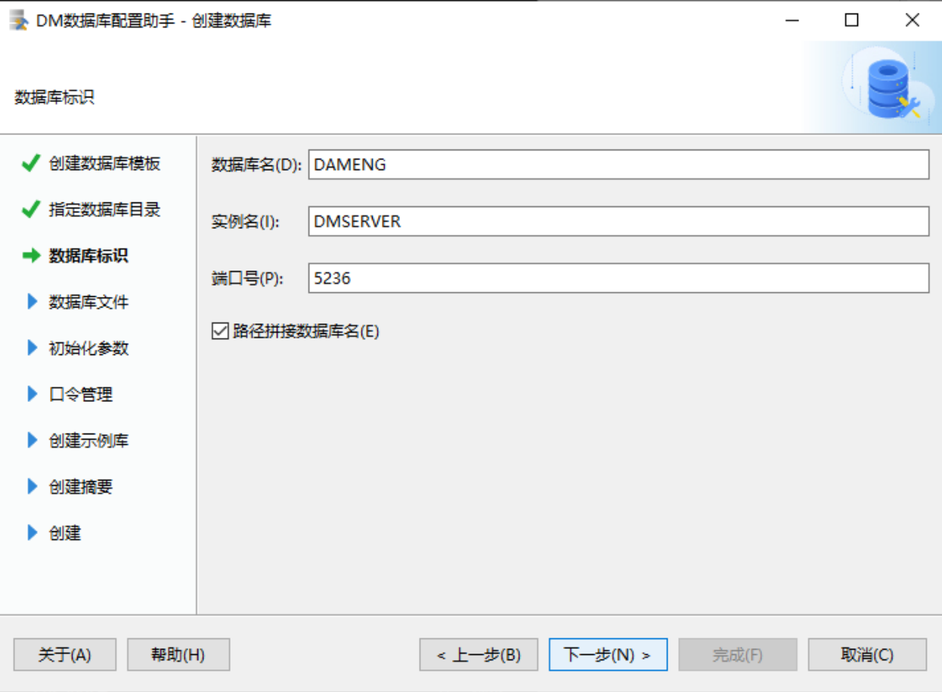Image resolution: width=942 pixels, height=692 pixels.
Task: Click inside the 端口号 field
Action: tap(618, 278)
